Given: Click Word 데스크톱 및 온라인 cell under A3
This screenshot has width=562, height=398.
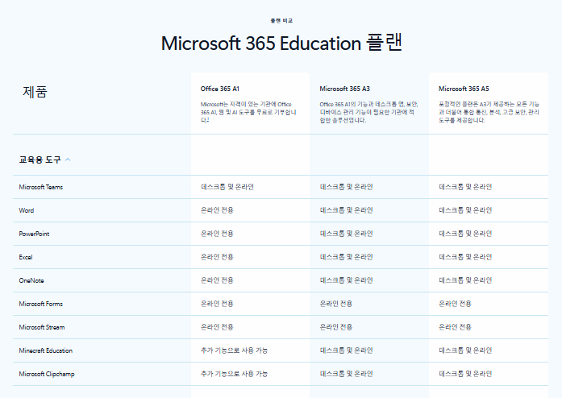Looking at the screenshot, I should click(x=346, y=210).
